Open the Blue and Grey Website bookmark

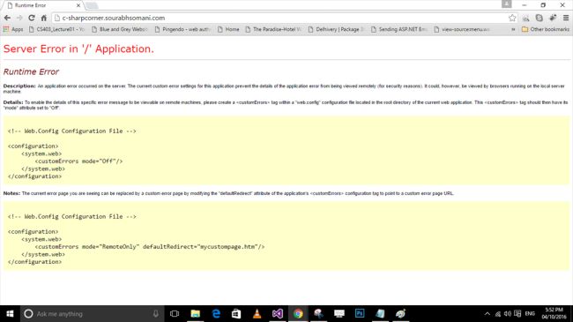click(x=120, y=29)
